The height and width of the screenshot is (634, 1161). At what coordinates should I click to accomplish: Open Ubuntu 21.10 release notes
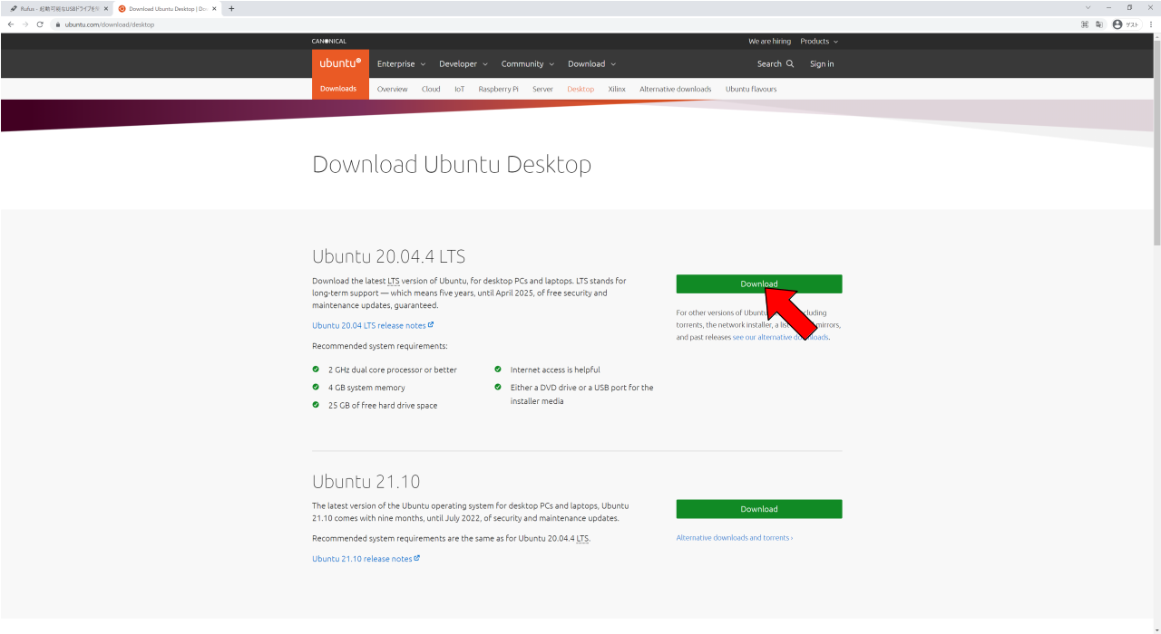(x=366, y=559)
